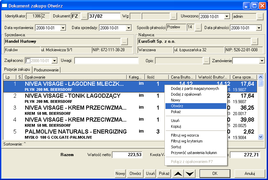
Task: Click the EuroSoft Sp. z o.o. buyer field
Action: coord(194,42)
